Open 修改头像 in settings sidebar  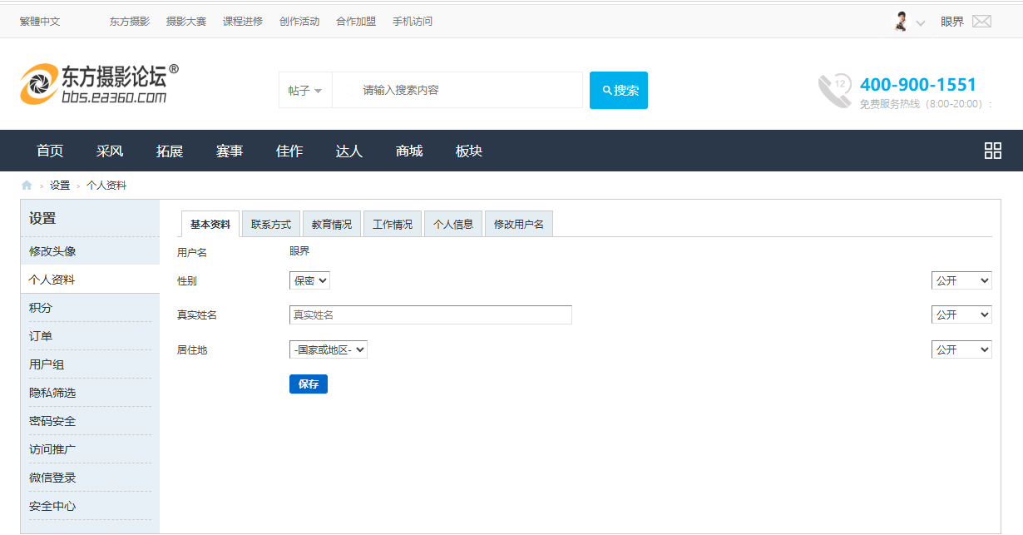[90, 251]
